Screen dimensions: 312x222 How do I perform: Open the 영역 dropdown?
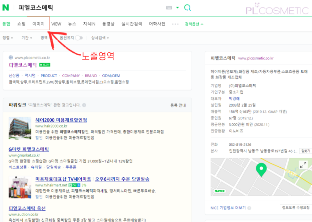coord(45,37)
